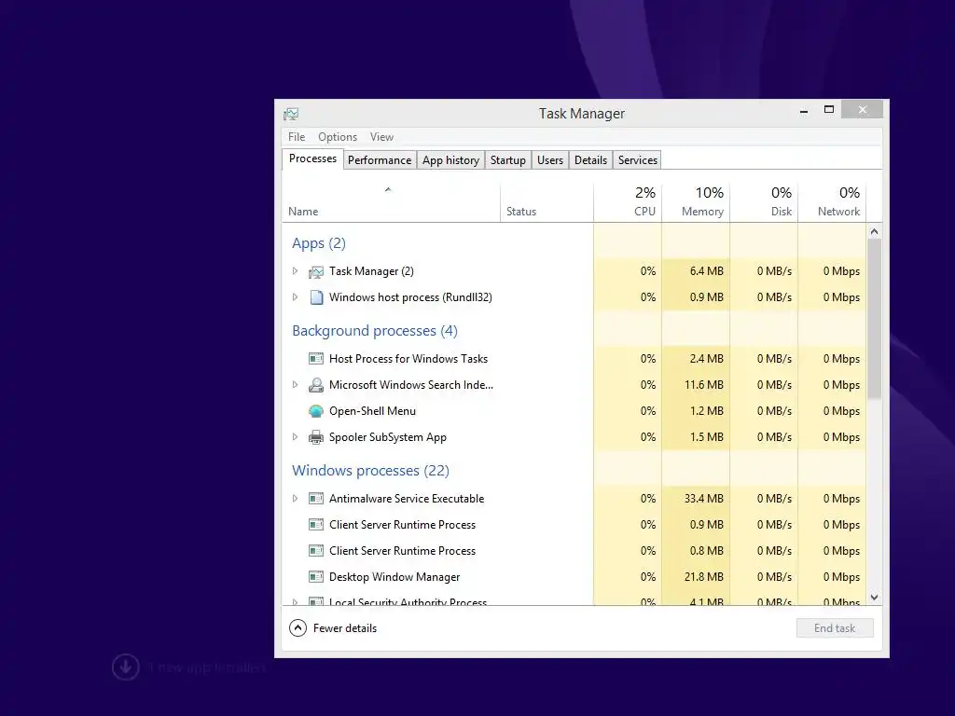Click the Task Manager (2) app row icon

tap(316, 271)
